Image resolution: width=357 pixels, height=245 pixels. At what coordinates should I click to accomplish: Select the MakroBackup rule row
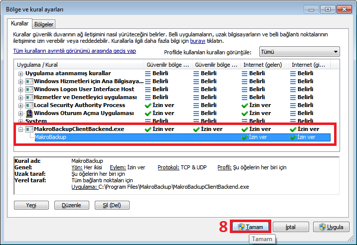click(182, 137)
